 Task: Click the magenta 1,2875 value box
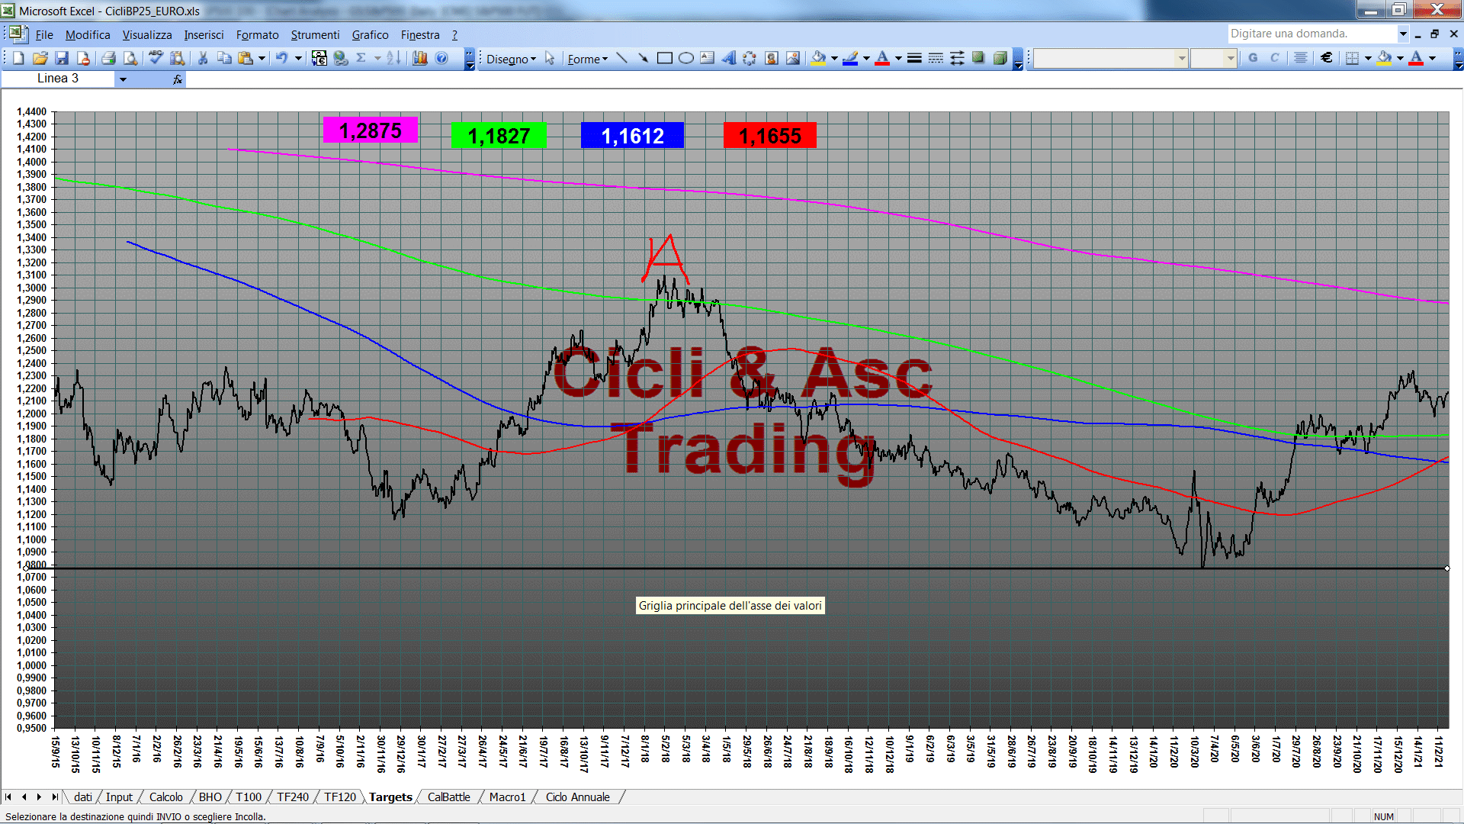tap(370, 130)
